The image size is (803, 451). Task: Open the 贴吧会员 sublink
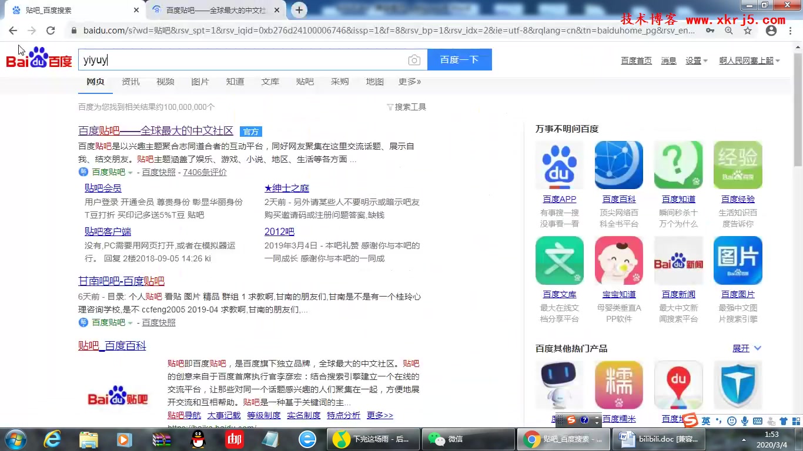coord(103,188)
